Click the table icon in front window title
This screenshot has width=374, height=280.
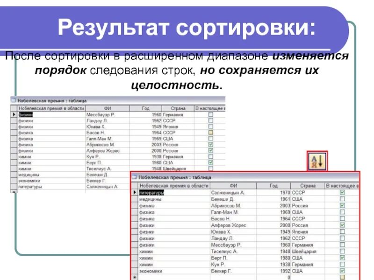(135, 177)
